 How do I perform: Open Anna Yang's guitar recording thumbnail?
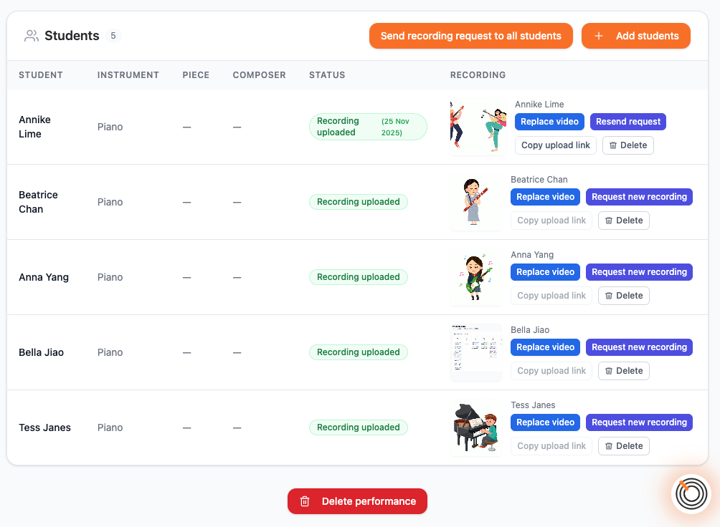(x=476, y=278)
